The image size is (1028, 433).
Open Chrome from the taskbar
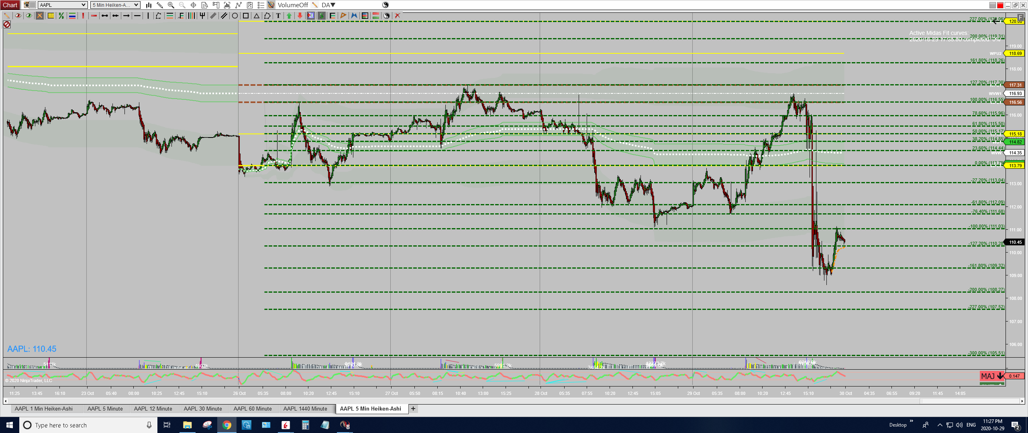pyautogui.click(x=227, y=425)
